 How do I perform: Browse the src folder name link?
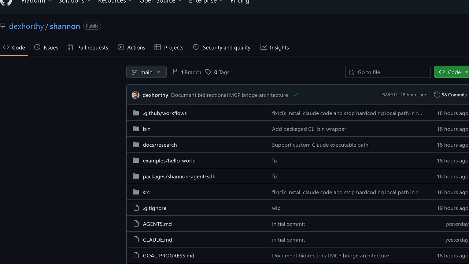146,192
